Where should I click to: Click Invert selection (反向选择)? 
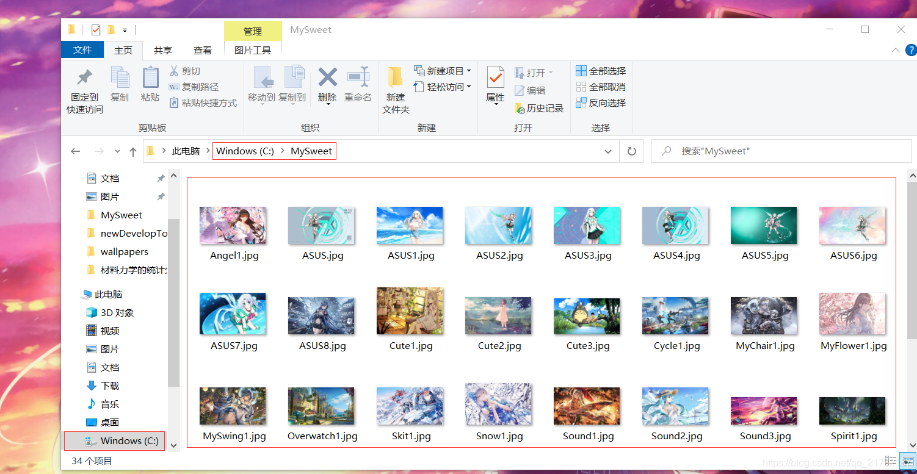point(601,102)
